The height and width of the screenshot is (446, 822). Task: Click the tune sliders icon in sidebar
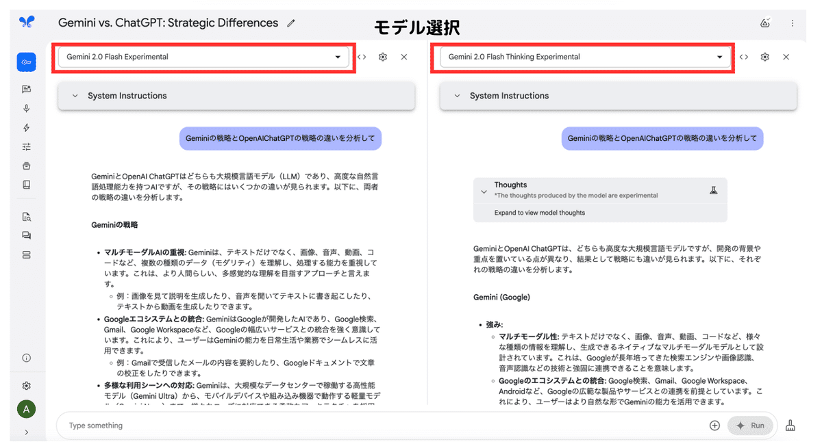pyautogui.click(x=27, y=146)
